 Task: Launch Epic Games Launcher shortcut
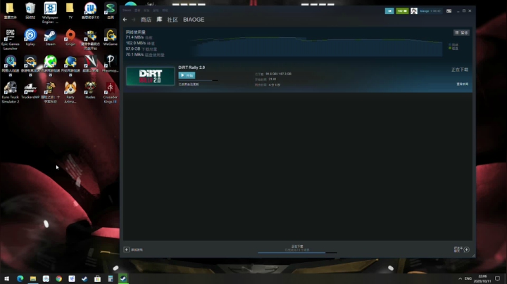(11, 39)
